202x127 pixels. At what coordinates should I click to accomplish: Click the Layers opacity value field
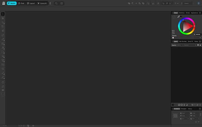[179, 45]
